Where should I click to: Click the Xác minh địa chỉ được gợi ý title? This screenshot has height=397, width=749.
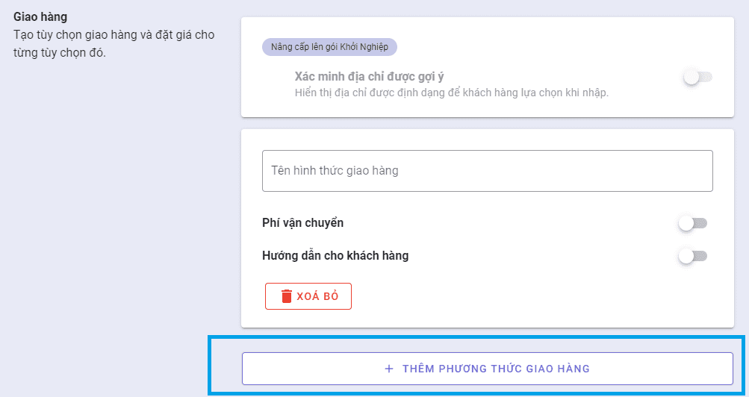pyautogui.click(x=370, y=77)
